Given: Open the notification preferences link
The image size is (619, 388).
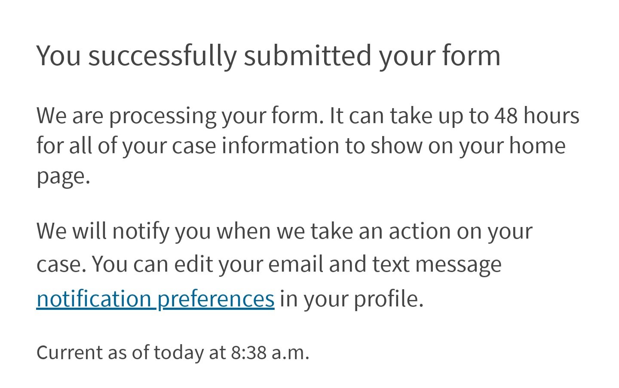Looking at the screenshot, I should (x=155, y=299).
